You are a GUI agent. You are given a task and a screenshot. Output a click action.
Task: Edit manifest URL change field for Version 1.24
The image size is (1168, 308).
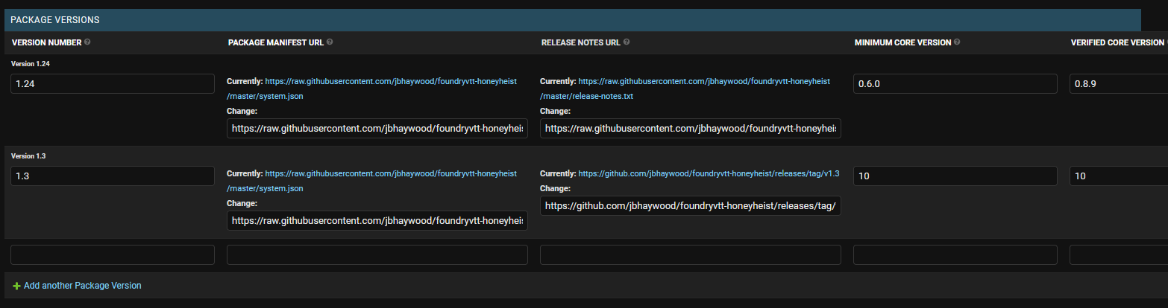377,129
